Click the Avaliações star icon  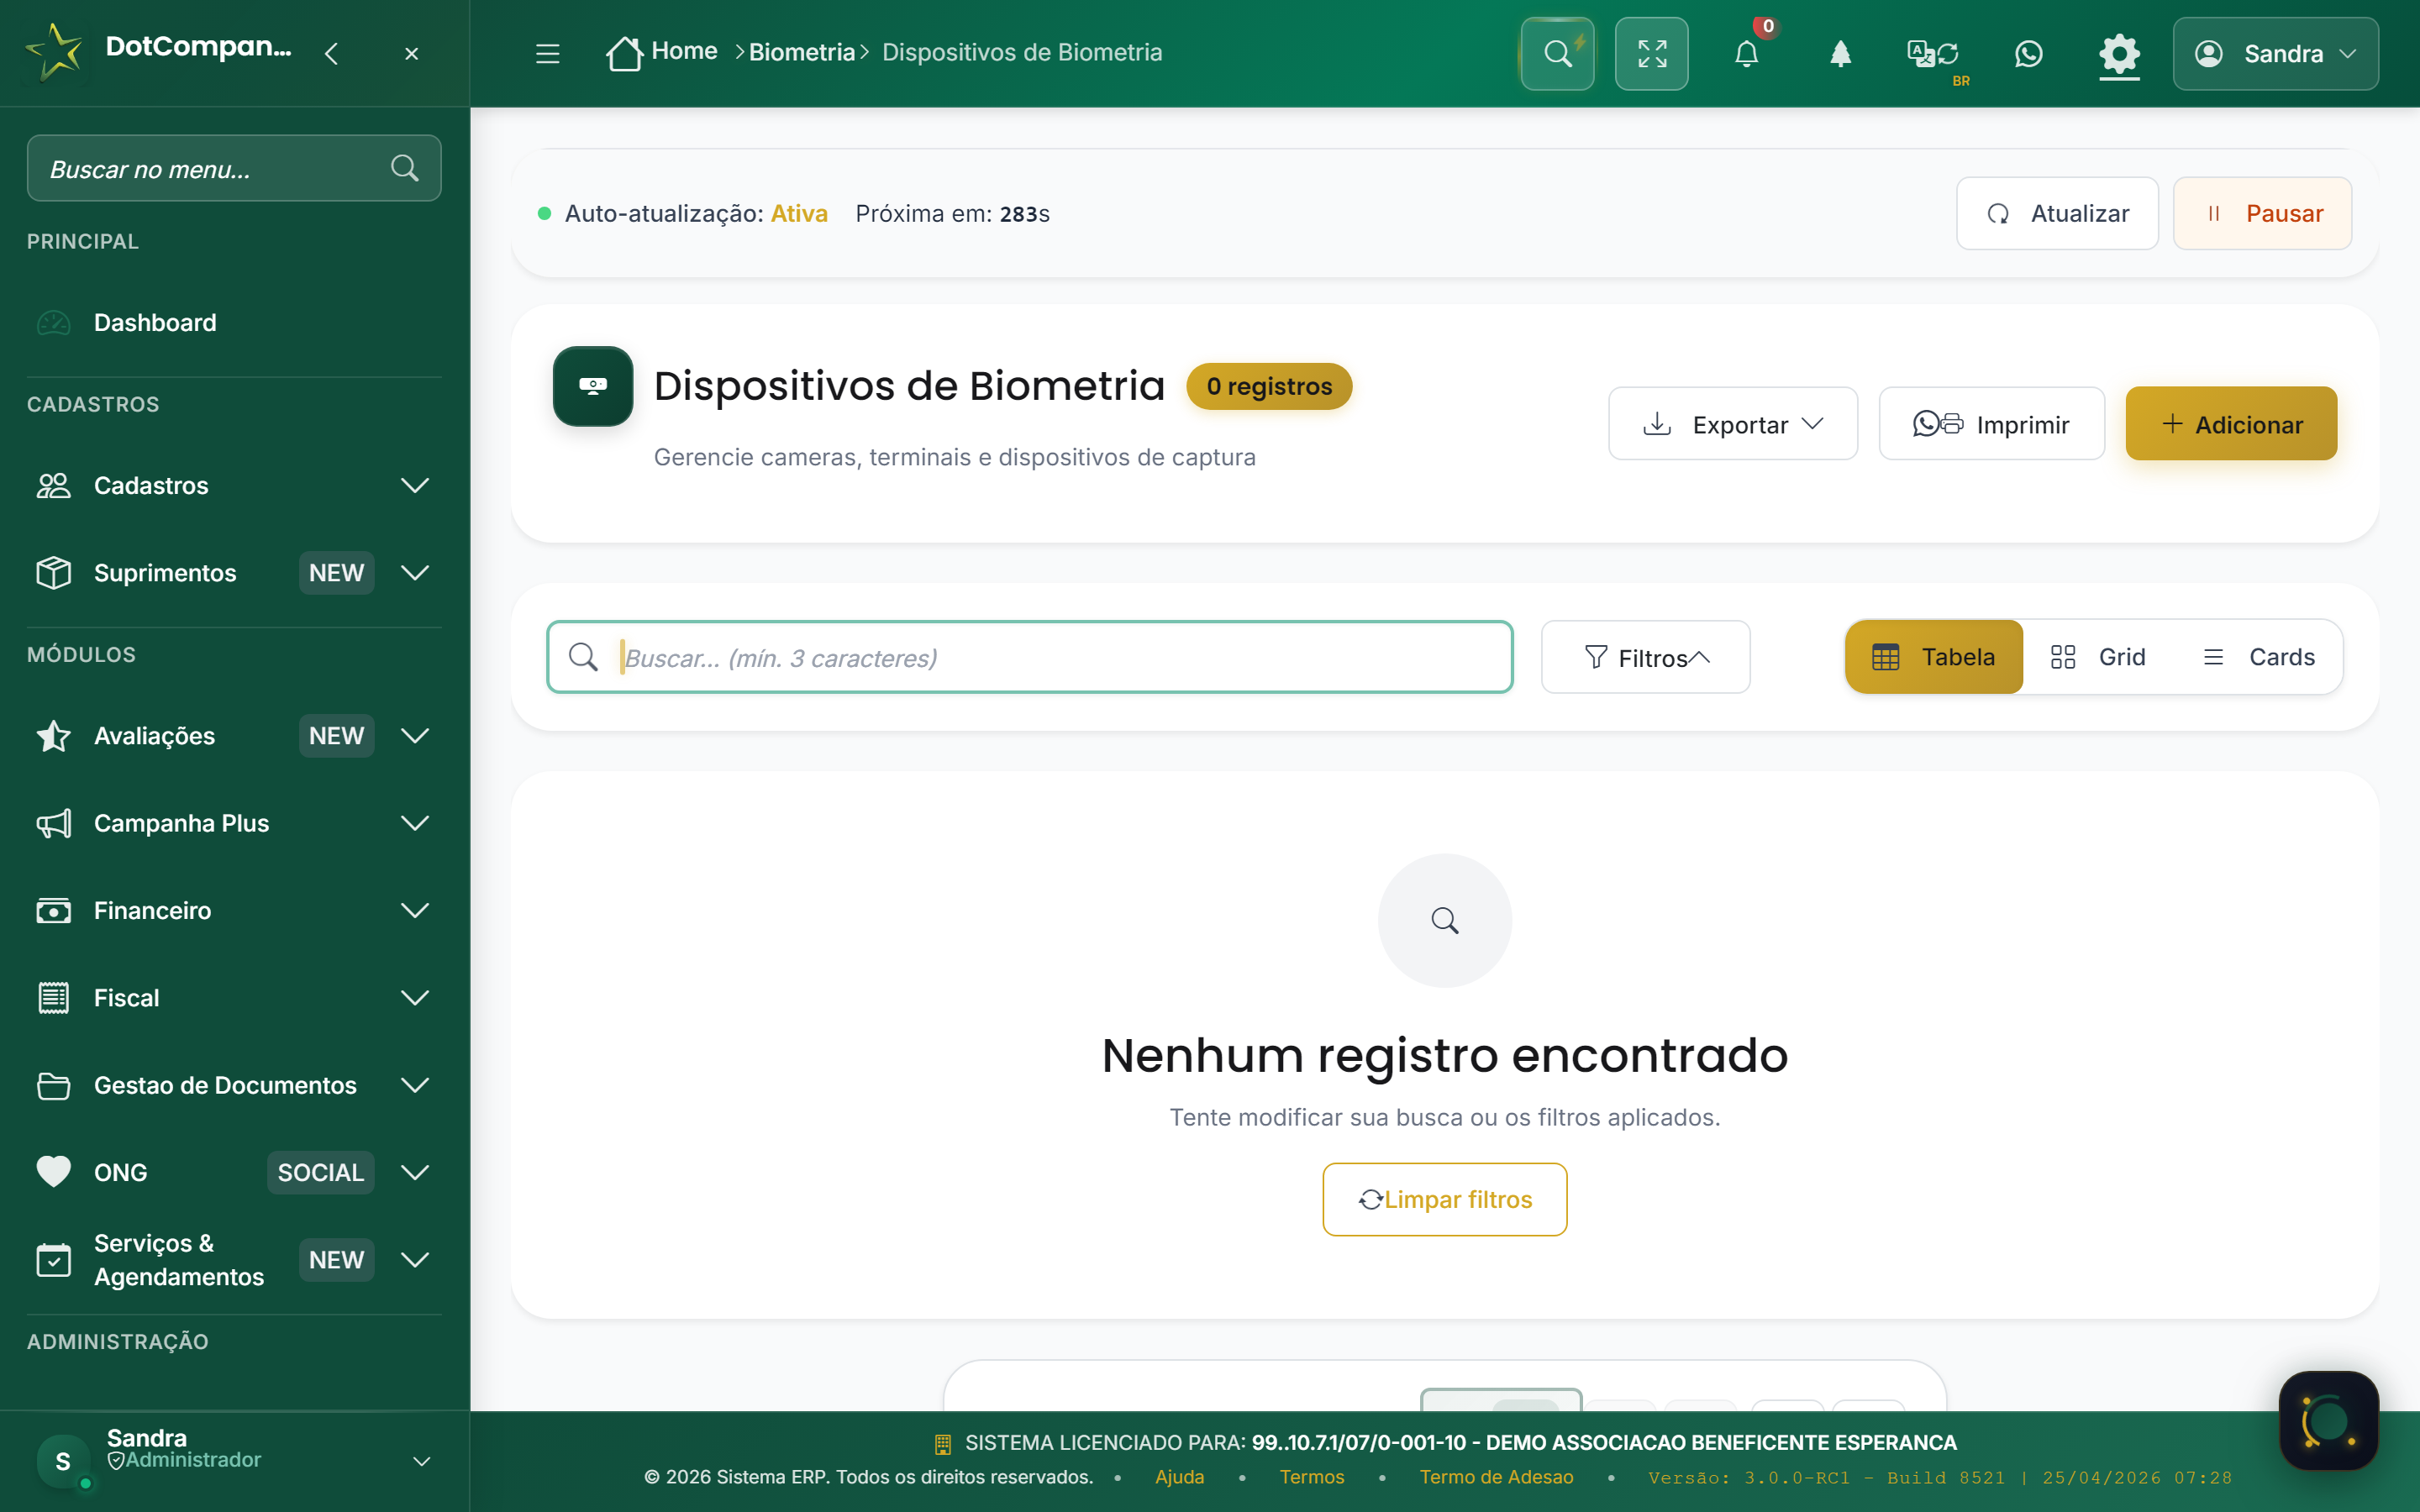pos(53,736)
